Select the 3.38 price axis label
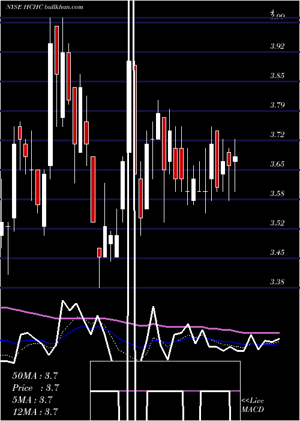300x421 pixels. click(x=277, y=281)
